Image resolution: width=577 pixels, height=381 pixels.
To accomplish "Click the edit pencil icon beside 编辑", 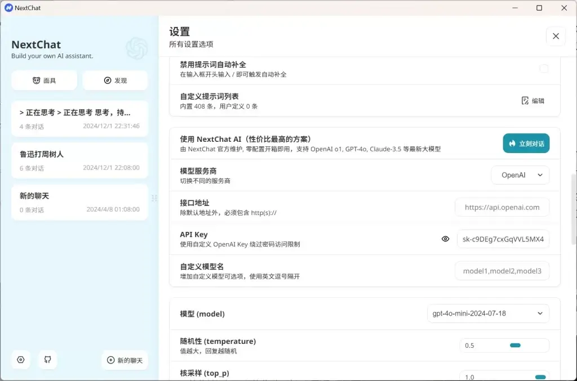I will tap(525, 101).
